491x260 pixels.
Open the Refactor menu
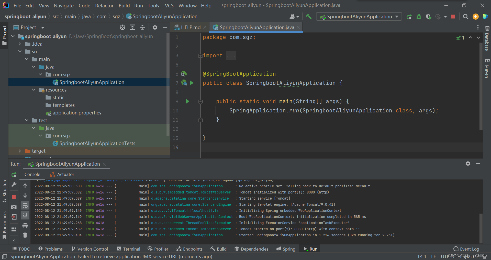(x=104, y=6)
